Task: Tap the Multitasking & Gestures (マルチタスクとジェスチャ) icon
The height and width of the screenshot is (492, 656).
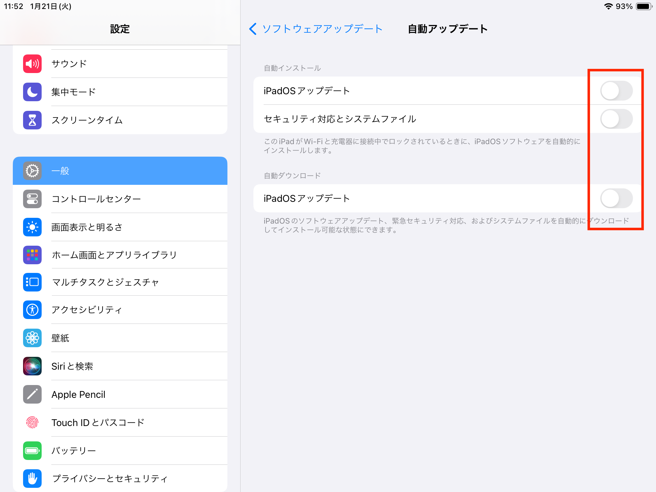Action: [x=32, y=282]
